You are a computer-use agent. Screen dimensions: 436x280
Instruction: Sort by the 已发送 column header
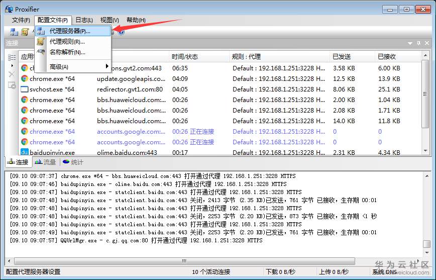(353, 57)
